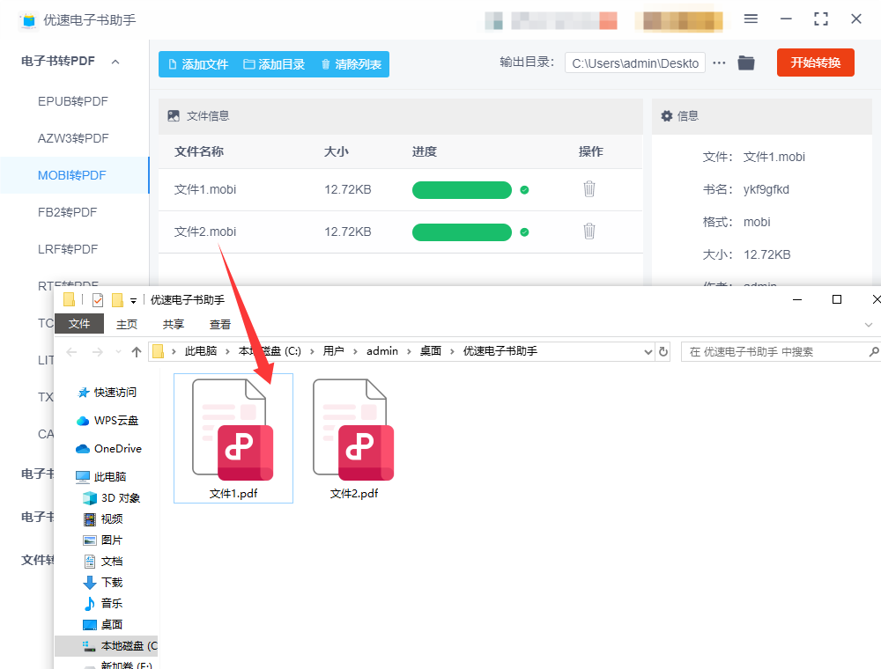Image resolution: width=881 pixels, height=669 pixels.
Task: Select the 文件1.mobi row name
Action: pos(205,190)
